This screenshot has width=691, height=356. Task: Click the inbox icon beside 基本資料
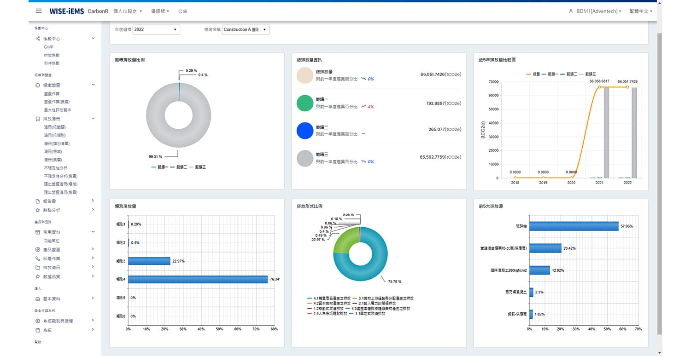(x=38, y=299)
